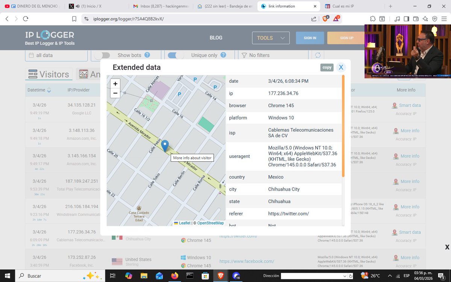The height and width of the screenshot is (282, 451).
Task: Switch to the Visitors tab
Action: pyautogui.click(x=49, y=74)
